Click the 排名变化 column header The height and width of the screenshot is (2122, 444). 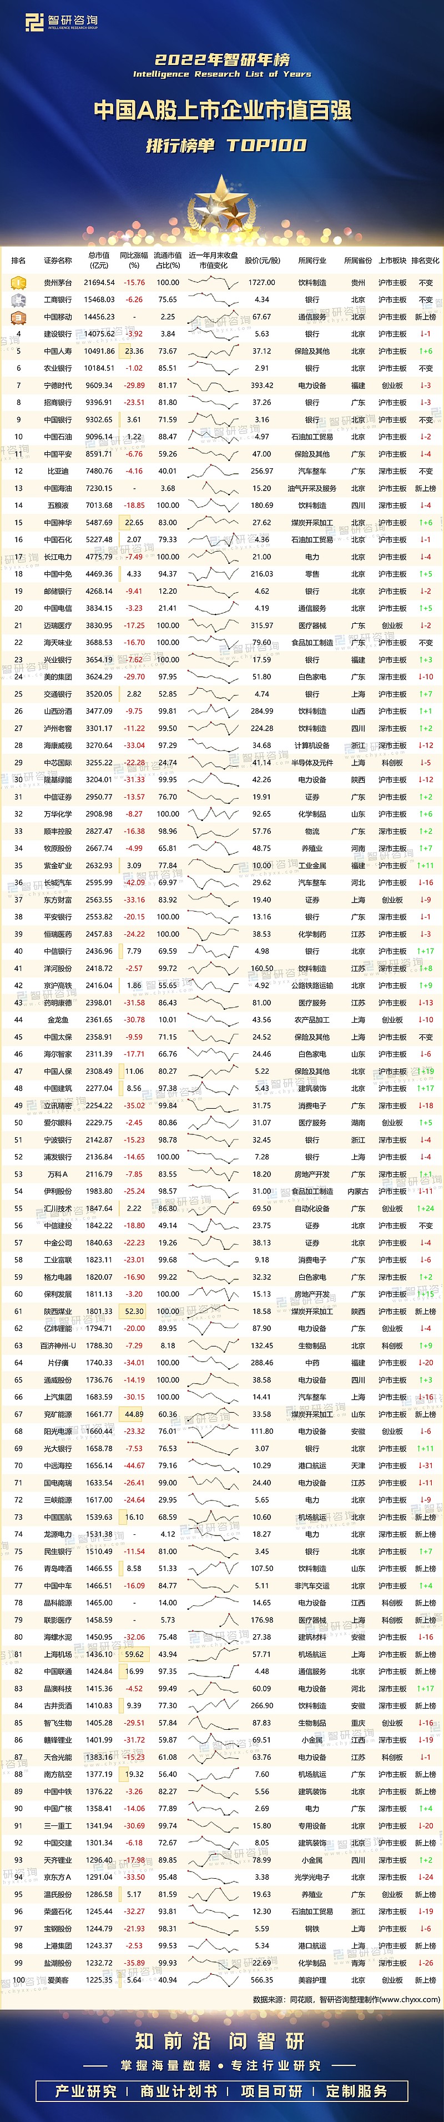pyautogui.click(x=425, y=261)
